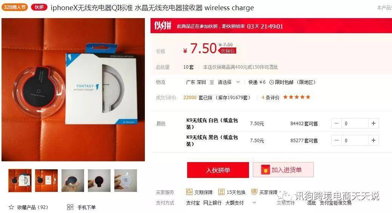Click the 买家保障 shield icon
This screenshot has height=213, width=392.
254,192
